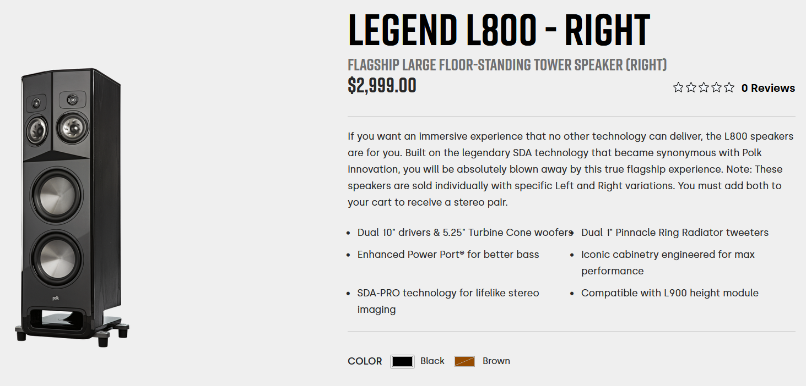Select the Black color swatch
The height and width of the screenshot is (386, 806).
pyautogui.click(x=402, y=361)
